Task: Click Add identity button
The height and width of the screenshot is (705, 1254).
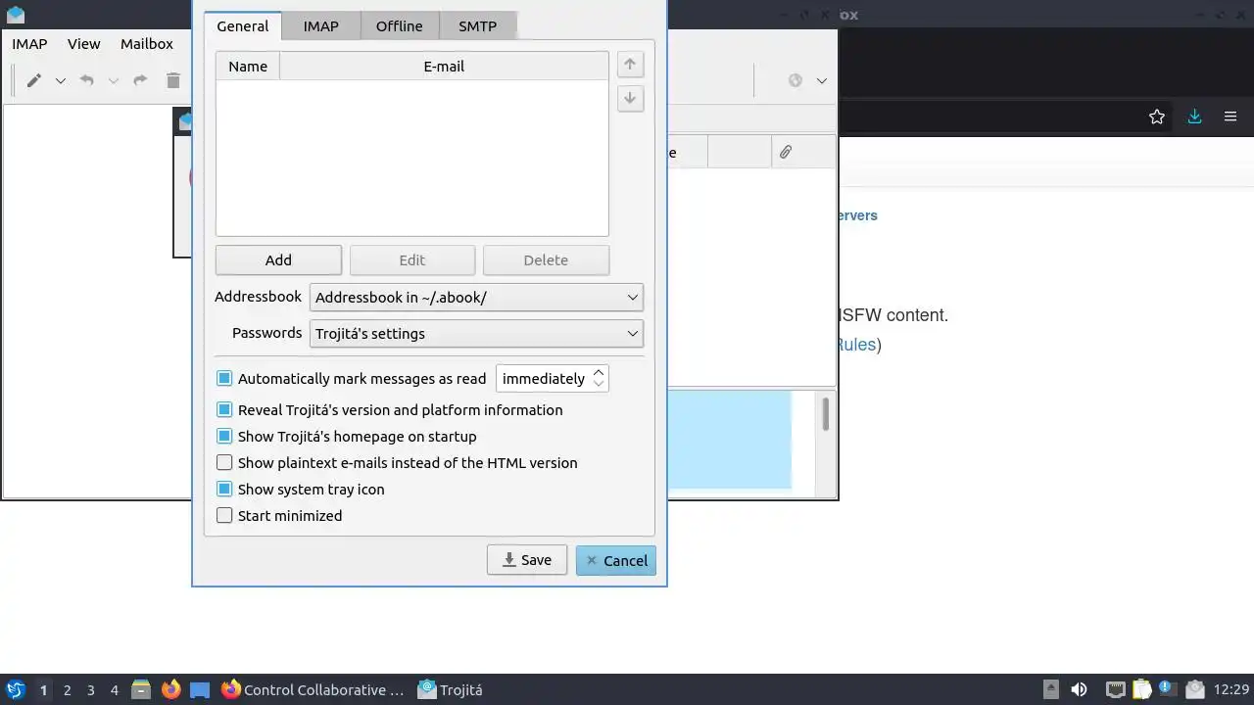Action: coord(278,260)
